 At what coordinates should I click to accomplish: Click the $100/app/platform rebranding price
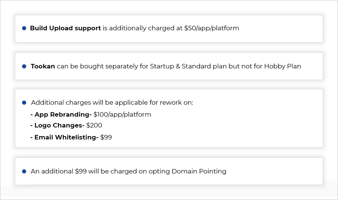pyautogui.click(x=122, y=114)
